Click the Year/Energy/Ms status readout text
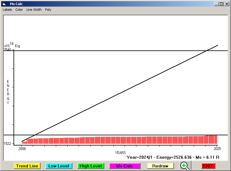Screen dimensions: 231x171 click(173, 157)
